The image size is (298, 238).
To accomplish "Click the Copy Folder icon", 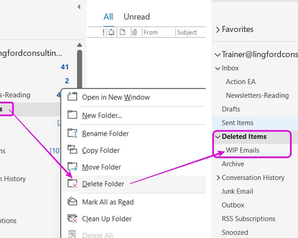I will click(x=72, y=150).
